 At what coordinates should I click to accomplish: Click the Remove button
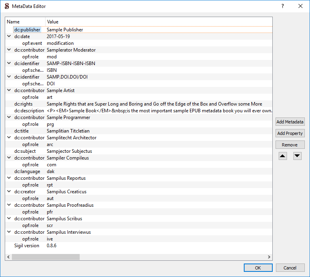click(x=290, y=145)
